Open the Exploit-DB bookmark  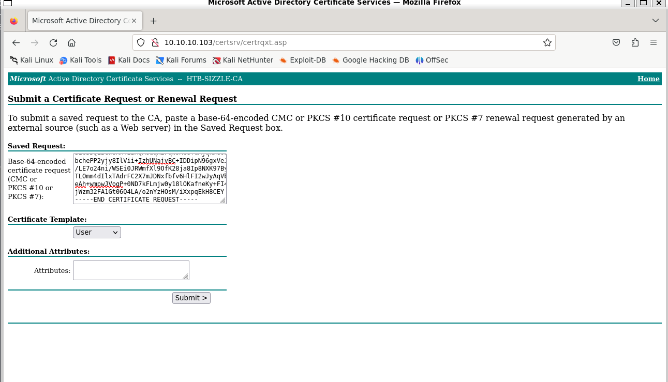pyautogui.click(x=303, y=60)
